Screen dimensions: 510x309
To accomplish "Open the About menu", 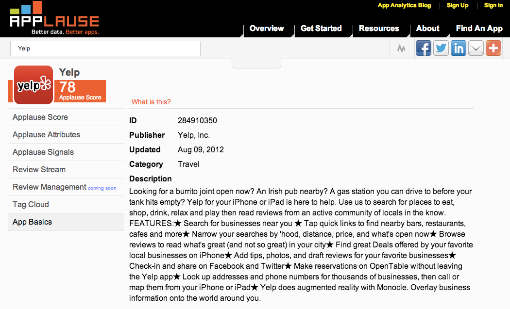I will click(427, 29).
